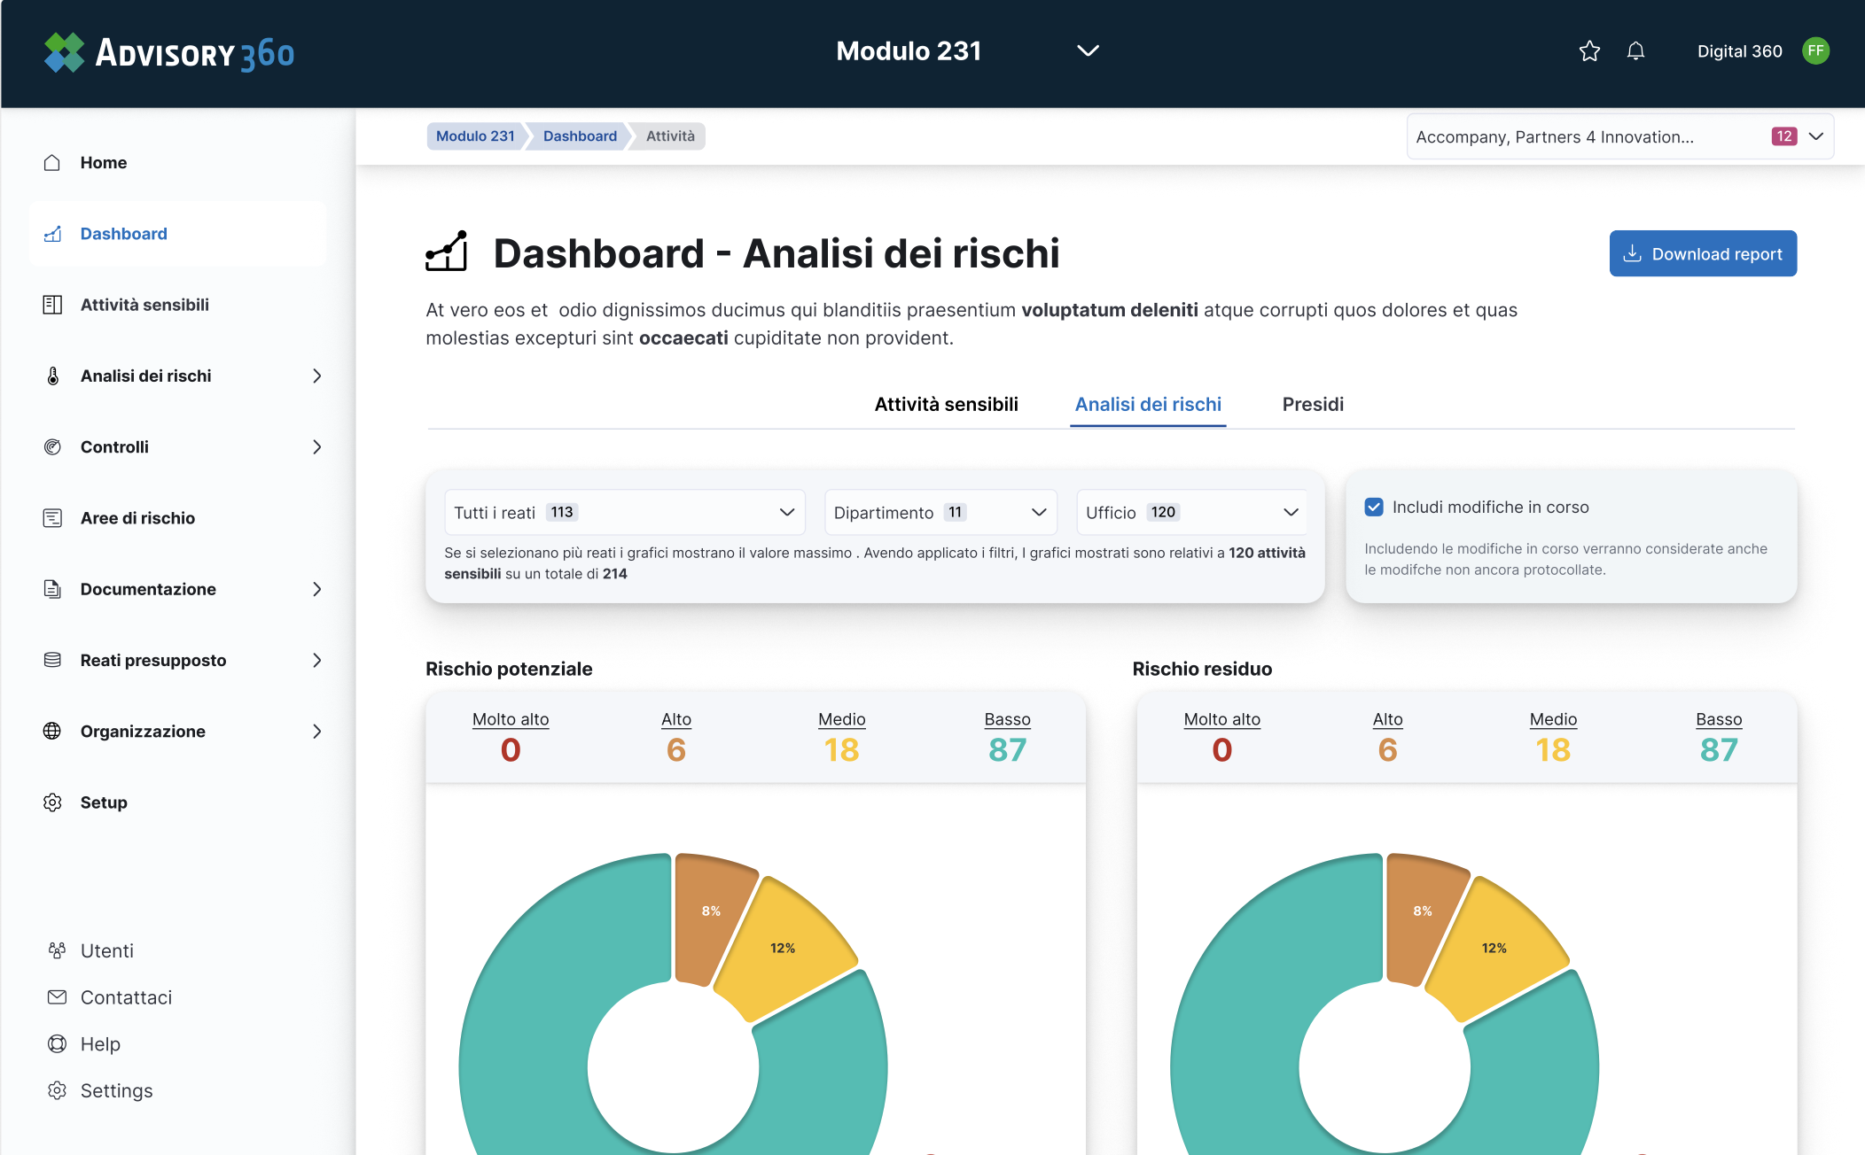Expand the Modulo 231 header chevron
This screenshot has width=1865, height=1155.
coord(1088,51)
